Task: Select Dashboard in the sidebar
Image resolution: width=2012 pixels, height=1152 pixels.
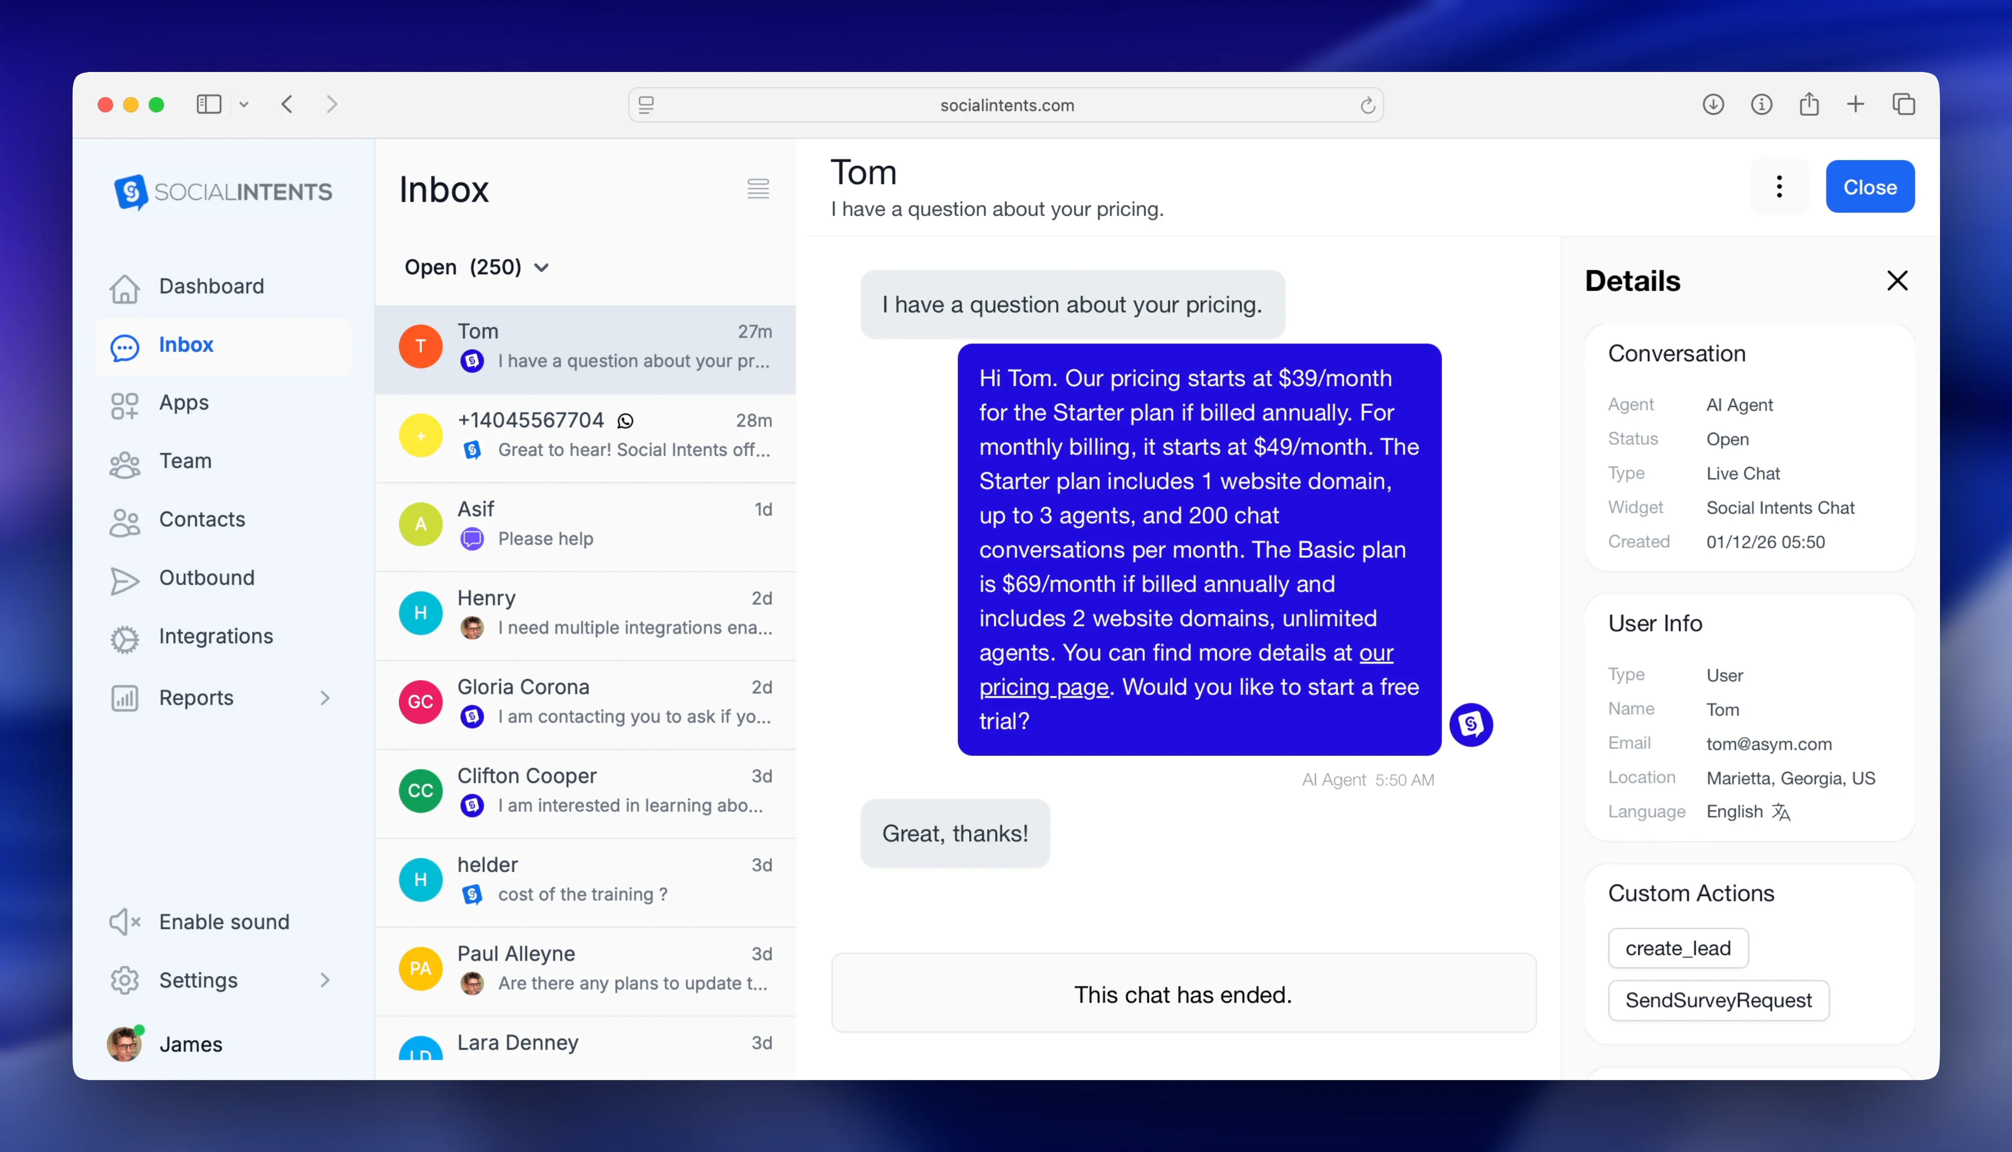Action: pos(211,286)
